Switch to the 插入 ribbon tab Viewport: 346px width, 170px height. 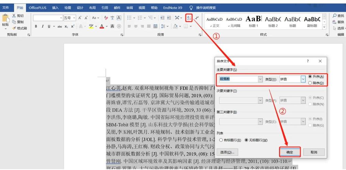pos(55,7)
